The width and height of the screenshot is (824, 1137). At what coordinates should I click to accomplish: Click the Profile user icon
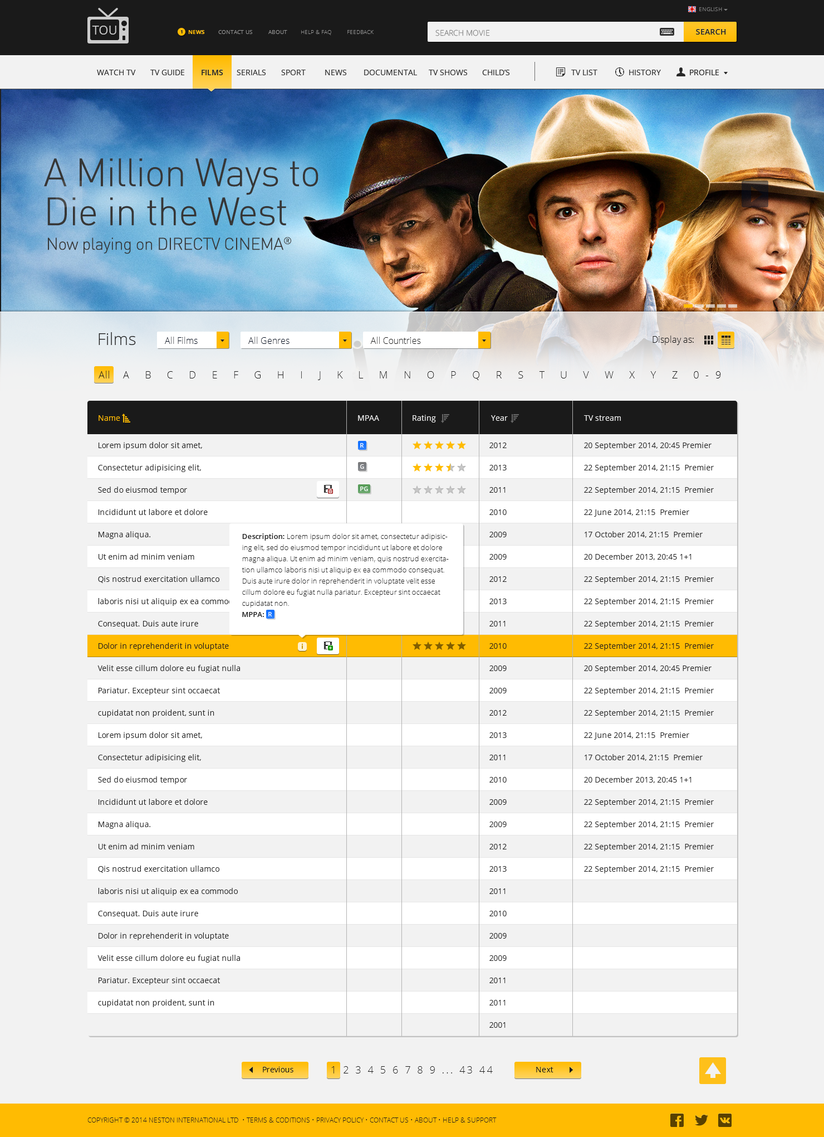point(680,72)
